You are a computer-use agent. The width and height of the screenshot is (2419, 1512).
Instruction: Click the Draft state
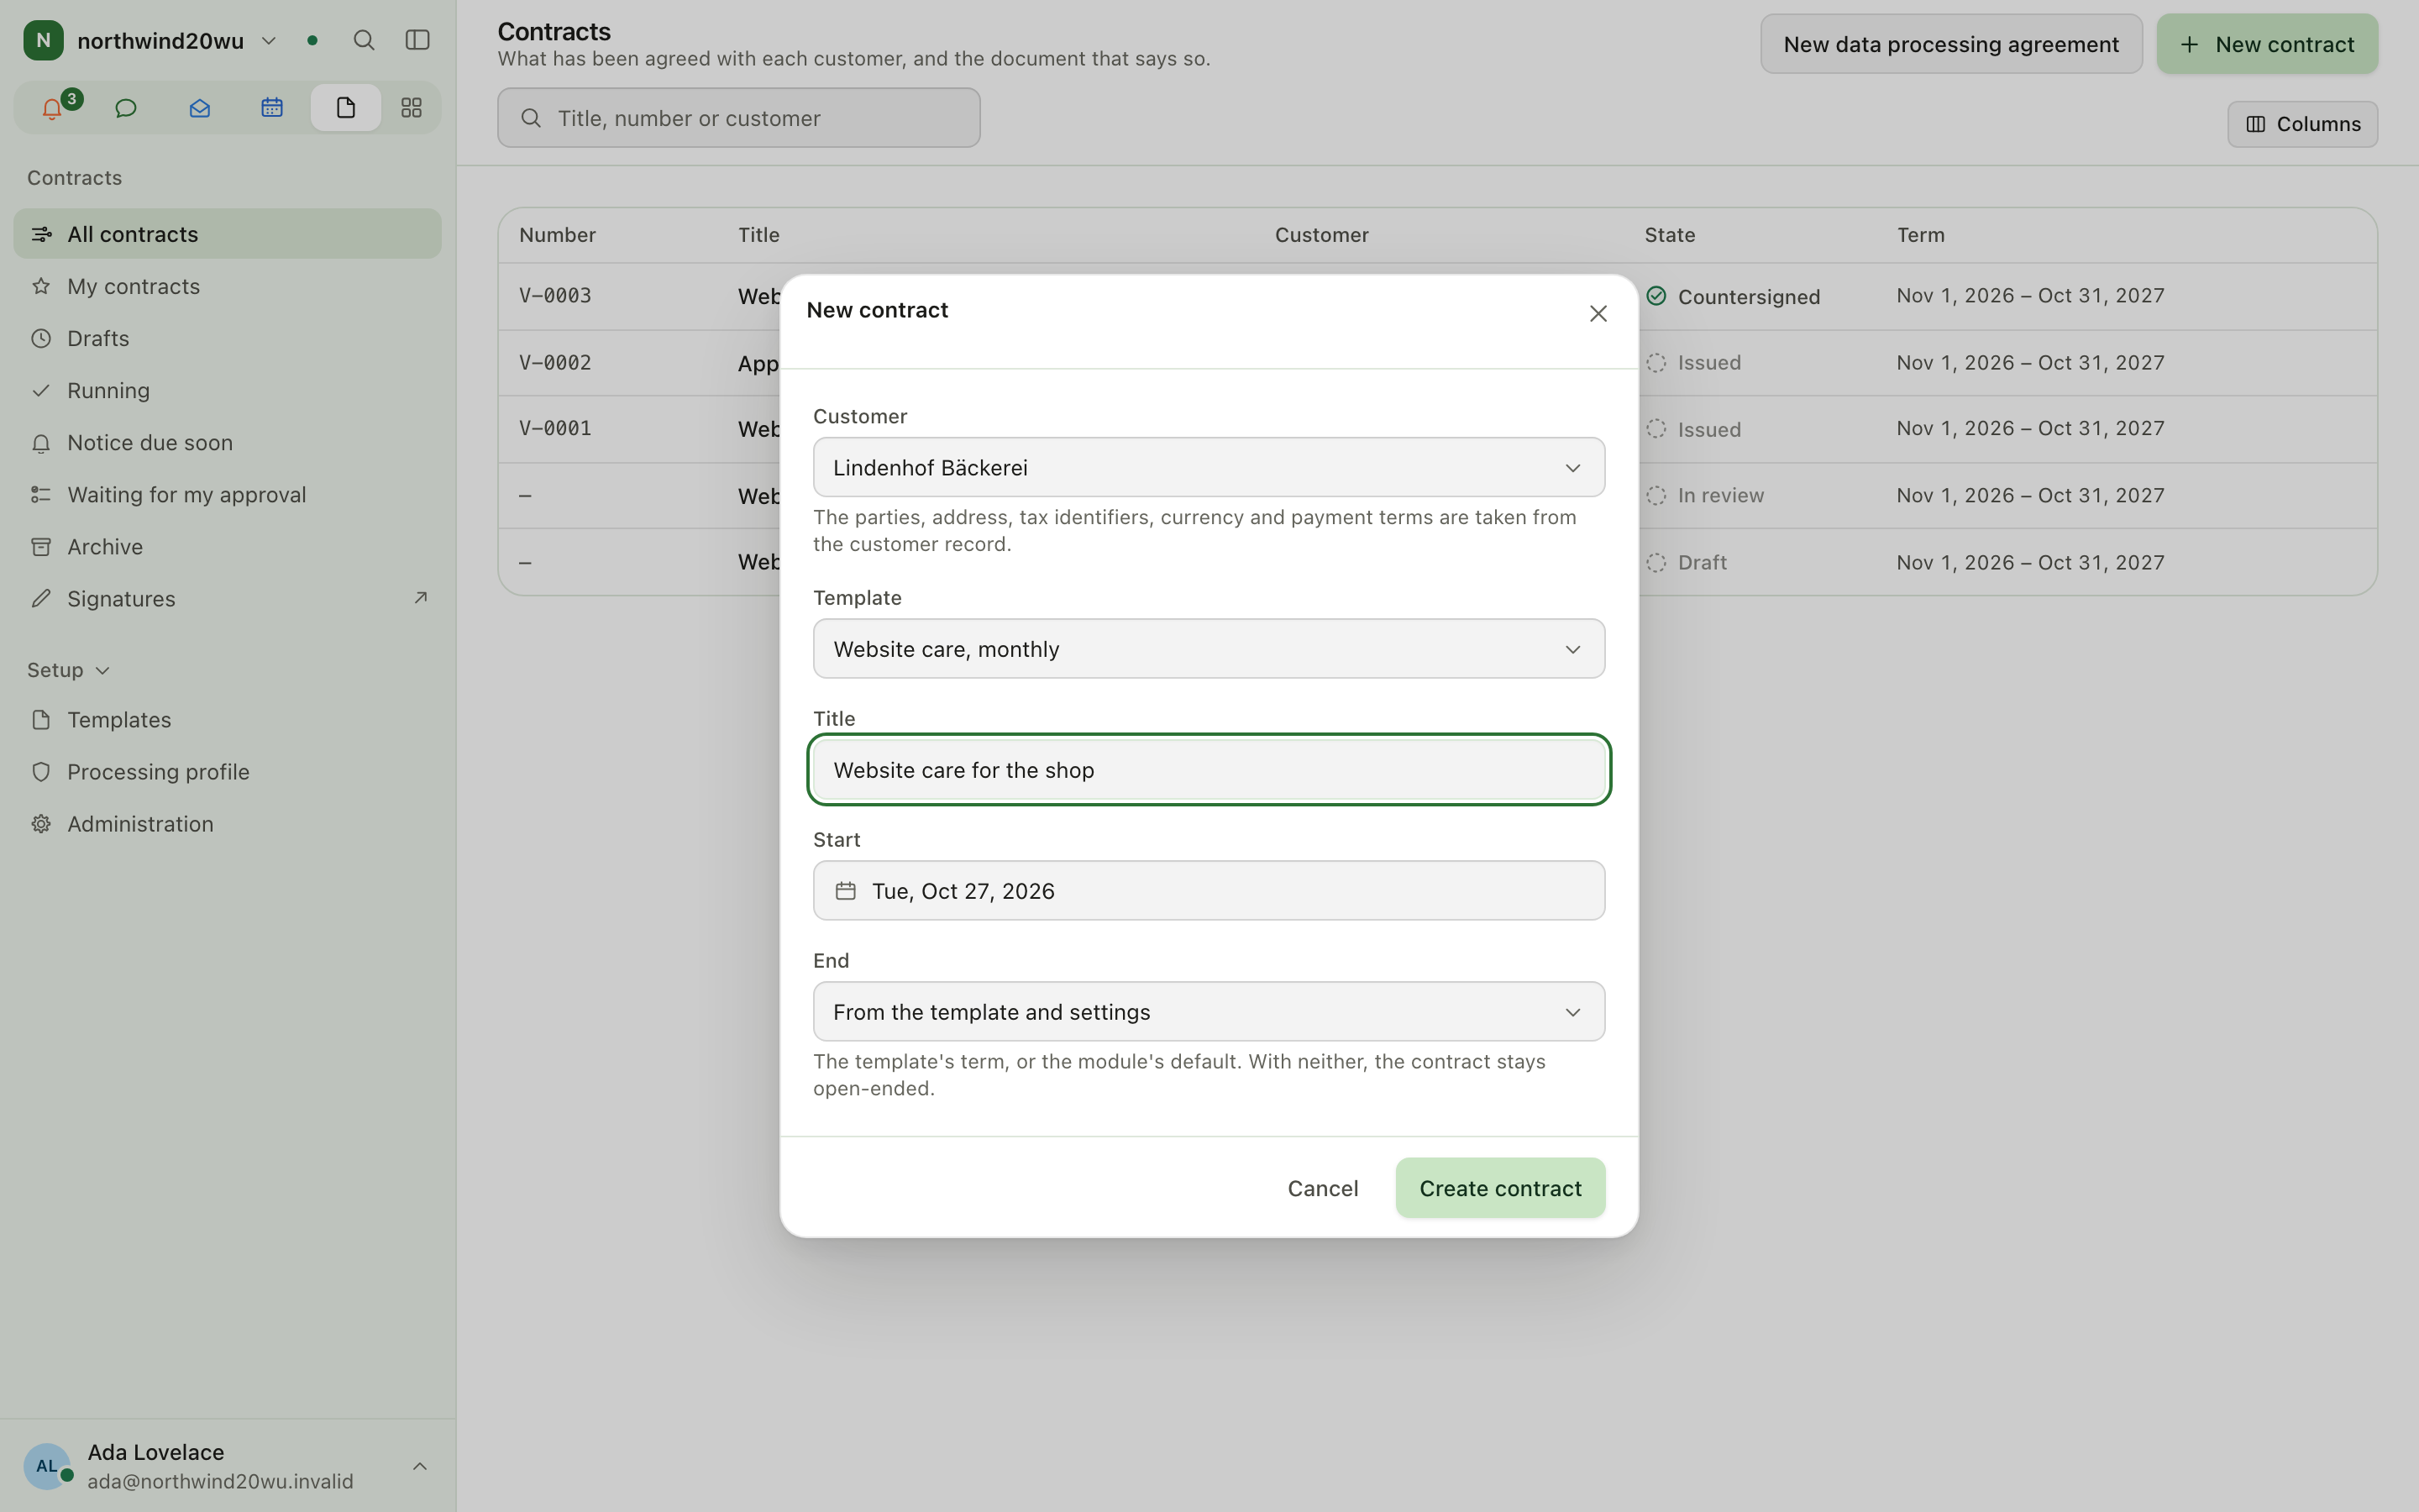pyautogui.click(x=1687, y=562)
